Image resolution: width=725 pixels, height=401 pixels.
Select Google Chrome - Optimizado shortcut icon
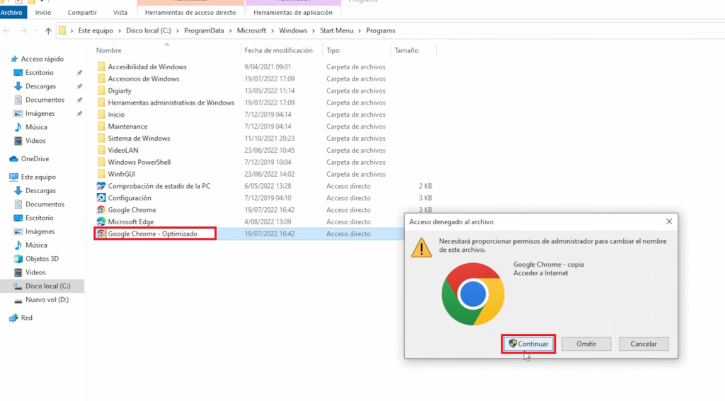coord(101,234)
